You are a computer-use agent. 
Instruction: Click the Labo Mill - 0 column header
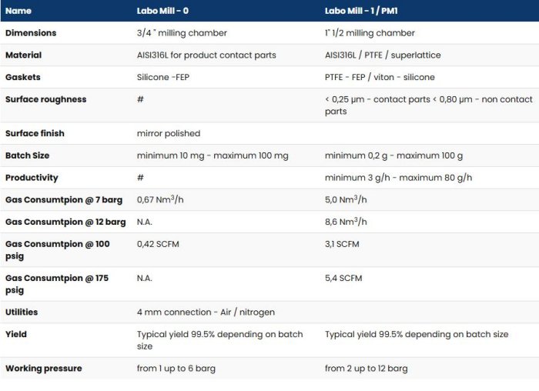pyautogui.click(x=162, y=11)
